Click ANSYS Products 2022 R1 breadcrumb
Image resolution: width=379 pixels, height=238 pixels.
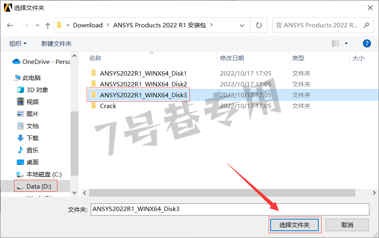(x=159, y=25)
